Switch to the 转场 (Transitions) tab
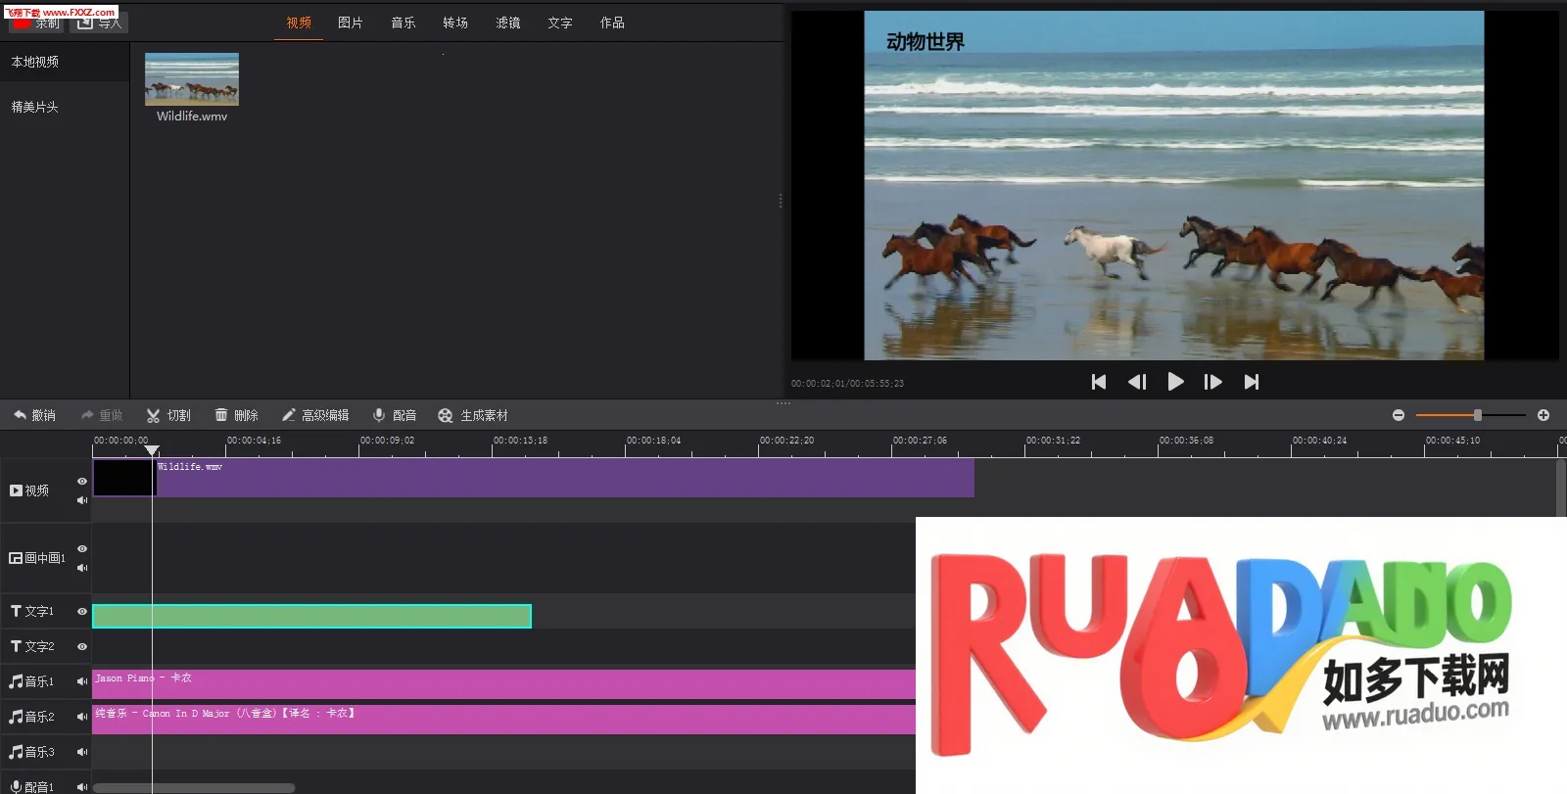This screenshot has height=794, width=1567. tap(455, 23)
